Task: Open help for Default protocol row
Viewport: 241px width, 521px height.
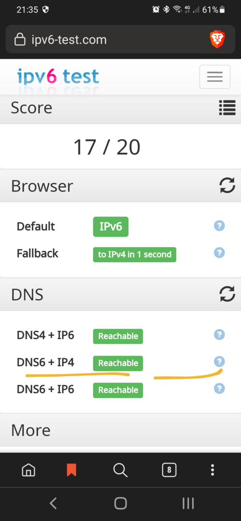Action: click(219, 226)
